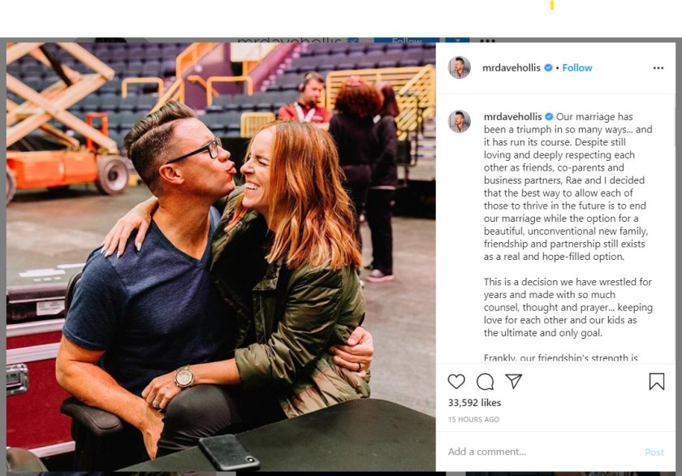Click the profile avatar beside the caption
682x476 pixels.
[x=460, y=121]
